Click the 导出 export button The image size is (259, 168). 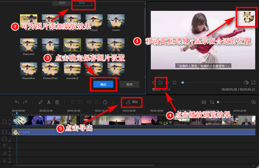132,102
